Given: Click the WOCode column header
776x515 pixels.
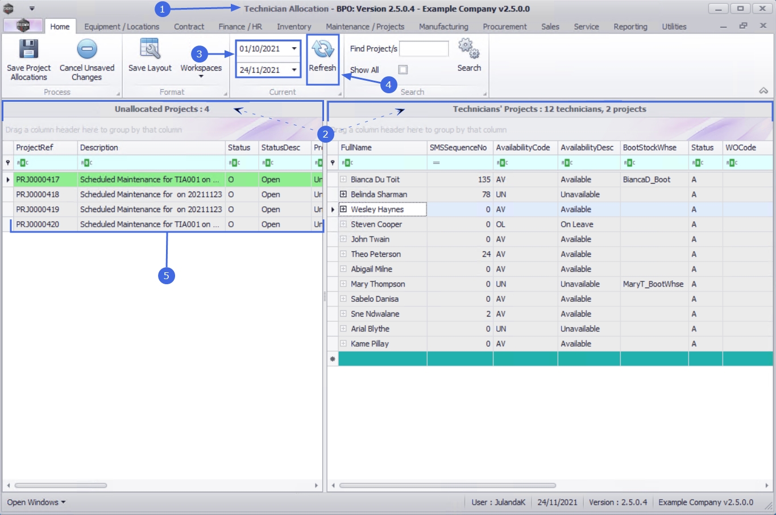Looking at the screenshot, I should (x=748, y=148).
